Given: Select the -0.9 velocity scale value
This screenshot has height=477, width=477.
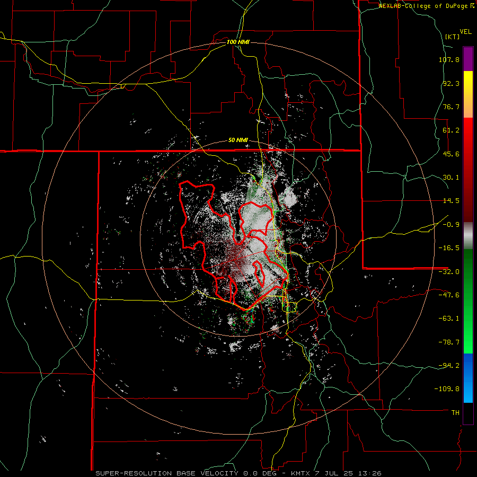Looking at the screenshot, I should click(451, 225).
